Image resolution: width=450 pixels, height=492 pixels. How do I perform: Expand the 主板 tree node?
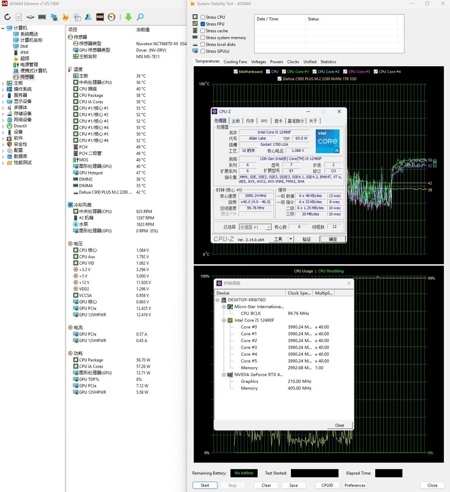3,83
